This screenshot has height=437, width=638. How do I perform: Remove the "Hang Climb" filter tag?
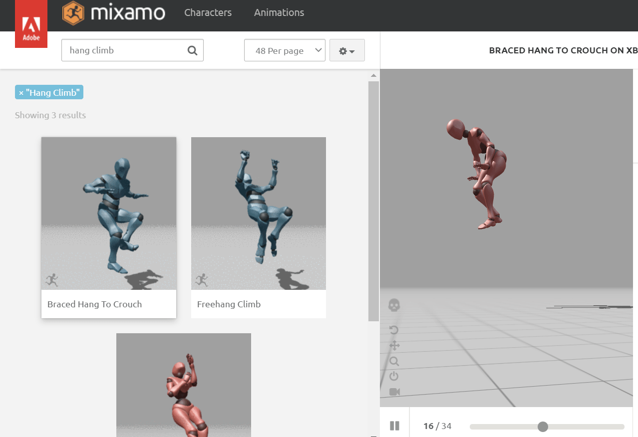[49, 92]
